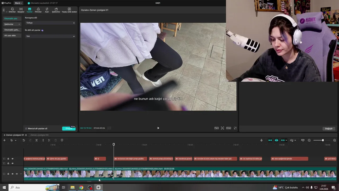Click the Oluştur generate button
Viewport: 339px width, 191px height.
69,129
